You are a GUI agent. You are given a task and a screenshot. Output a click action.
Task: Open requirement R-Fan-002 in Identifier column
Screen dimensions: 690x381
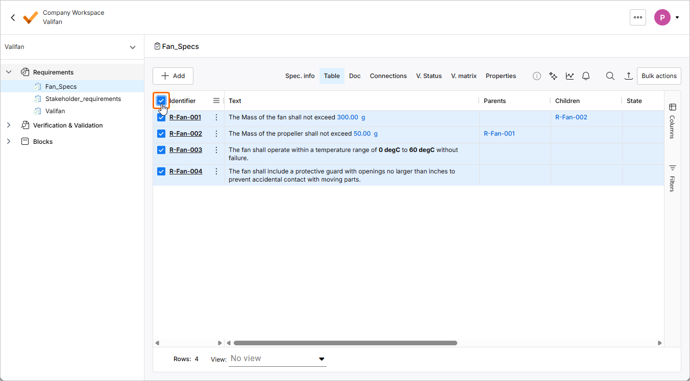(x=186, y=134)
